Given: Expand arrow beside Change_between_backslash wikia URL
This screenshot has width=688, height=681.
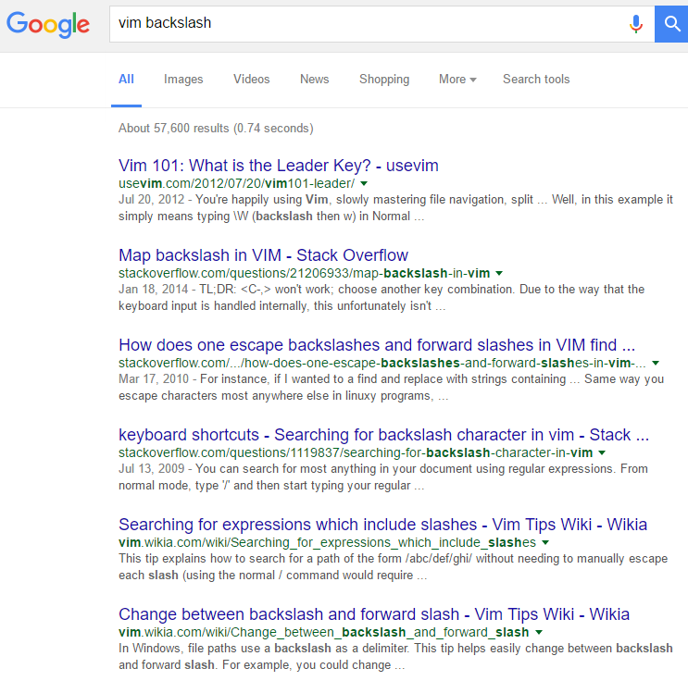Looking at the screenshot, I should click(x=539, y=632).
